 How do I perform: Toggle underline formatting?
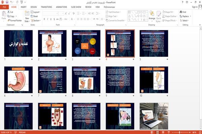point(51,19)
